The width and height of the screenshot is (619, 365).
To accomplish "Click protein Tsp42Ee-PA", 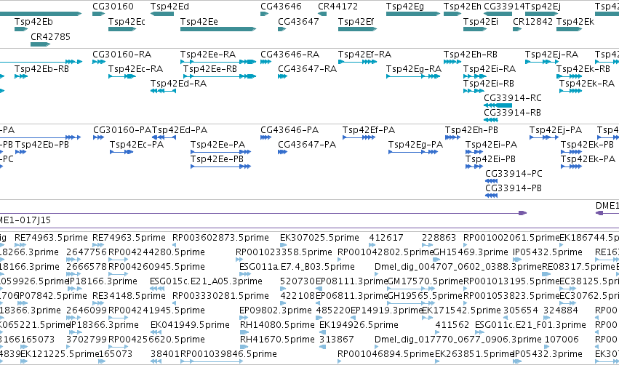I will click(x=218, y=145).
